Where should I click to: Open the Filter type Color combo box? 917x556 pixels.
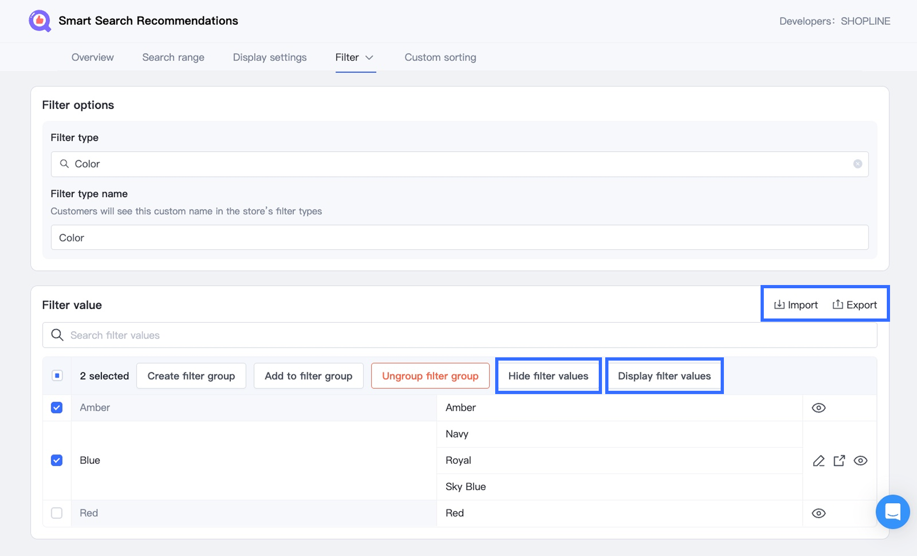click(458, 164)
